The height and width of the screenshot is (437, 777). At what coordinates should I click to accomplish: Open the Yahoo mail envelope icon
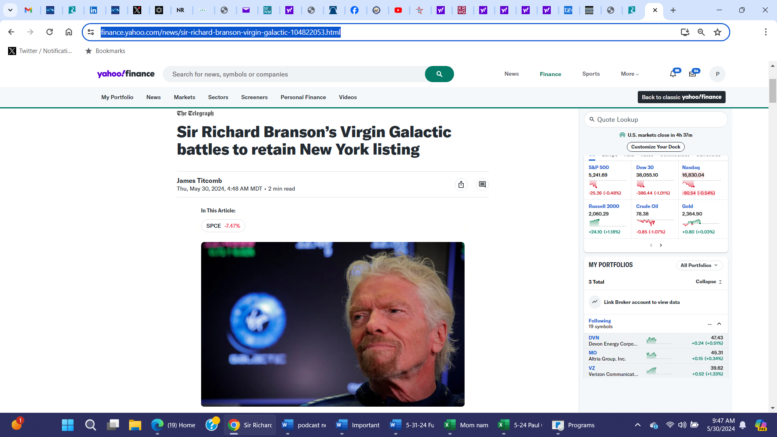click(x=692, y=74)
